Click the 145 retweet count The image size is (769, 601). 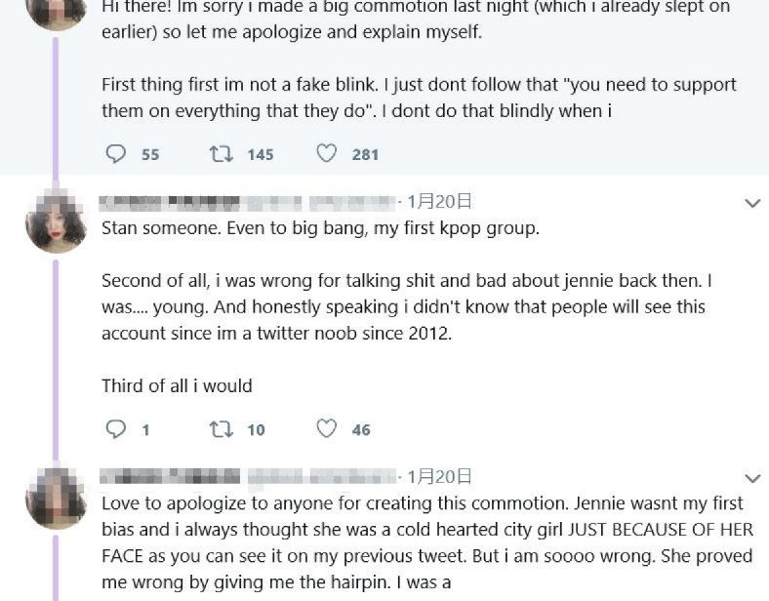click(261, 154)
